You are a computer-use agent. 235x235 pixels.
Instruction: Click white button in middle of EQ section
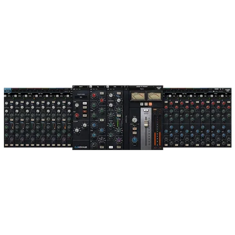coord(102,120)
